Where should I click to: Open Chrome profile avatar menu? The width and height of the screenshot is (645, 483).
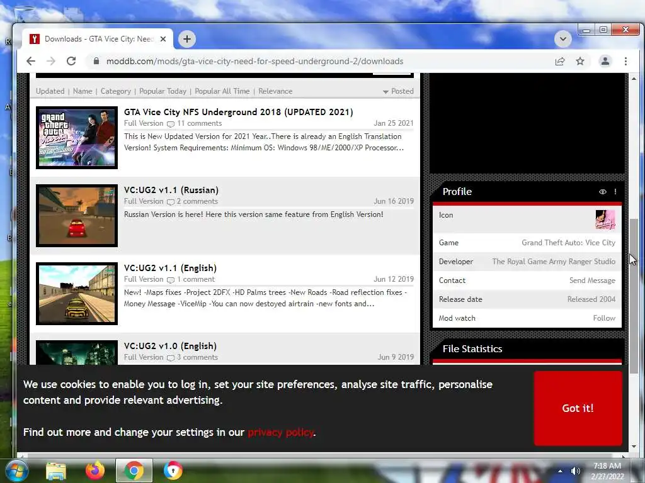[x=605, y=61]
